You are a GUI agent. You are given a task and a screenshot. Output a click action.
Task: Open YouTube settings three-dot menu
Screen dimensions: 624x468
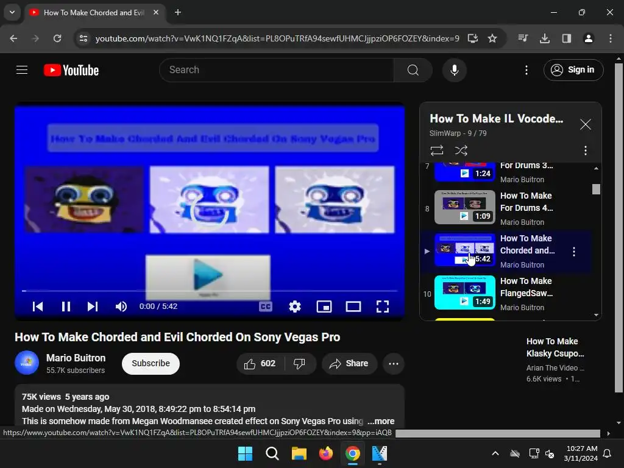click(x=526, y=70)
